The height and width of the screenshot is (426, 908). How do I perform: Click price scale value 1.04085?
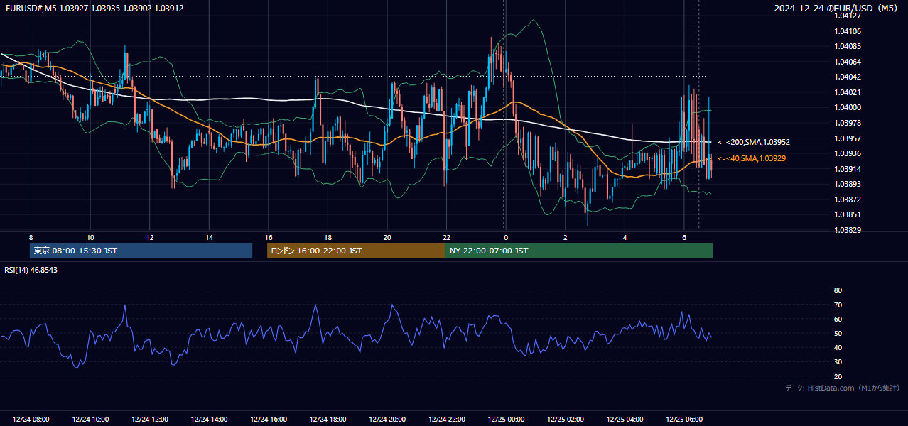(x=848, y=46)
